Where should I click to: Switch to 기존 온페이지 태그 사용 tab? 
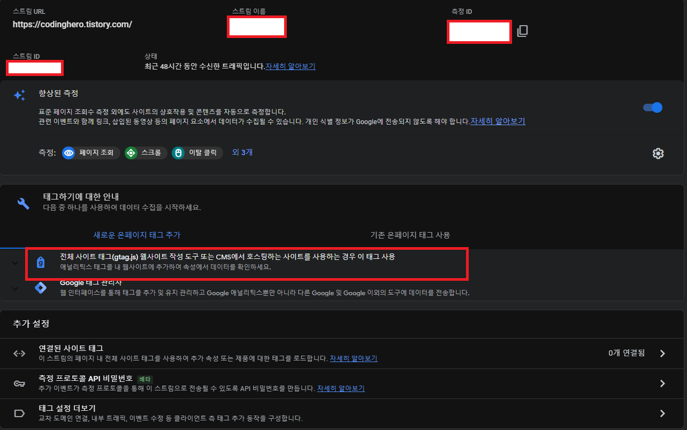(410, 235)
